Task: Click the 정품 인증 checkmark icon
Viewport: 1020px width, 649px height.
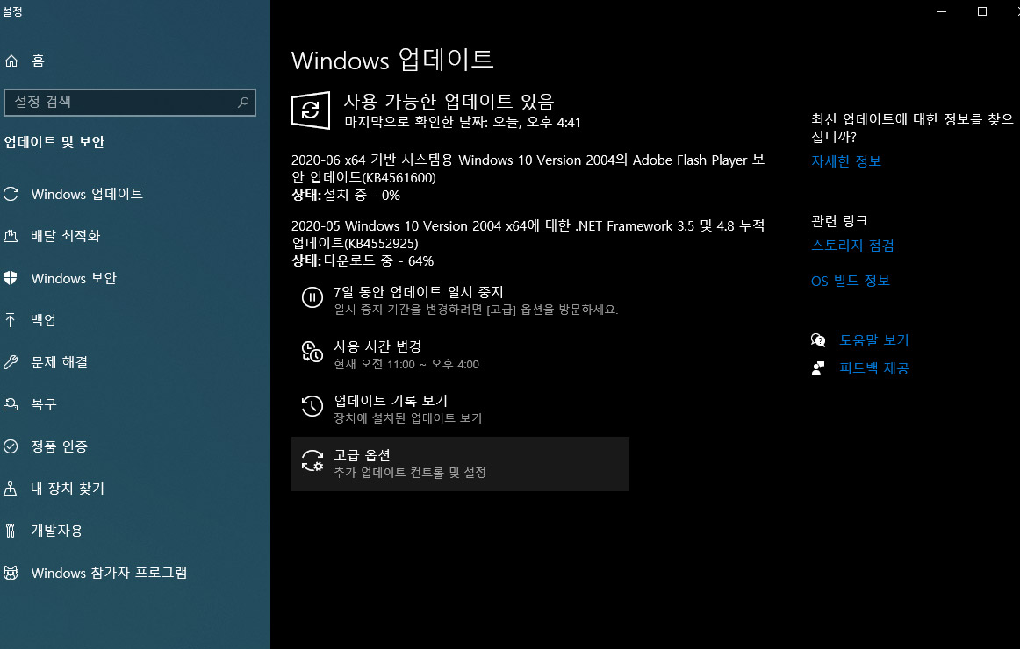Action: (11, 446)
